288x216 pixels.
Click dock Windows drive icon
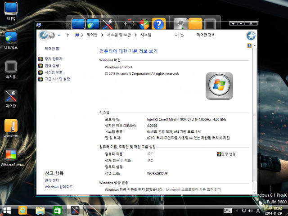[180, 24]
